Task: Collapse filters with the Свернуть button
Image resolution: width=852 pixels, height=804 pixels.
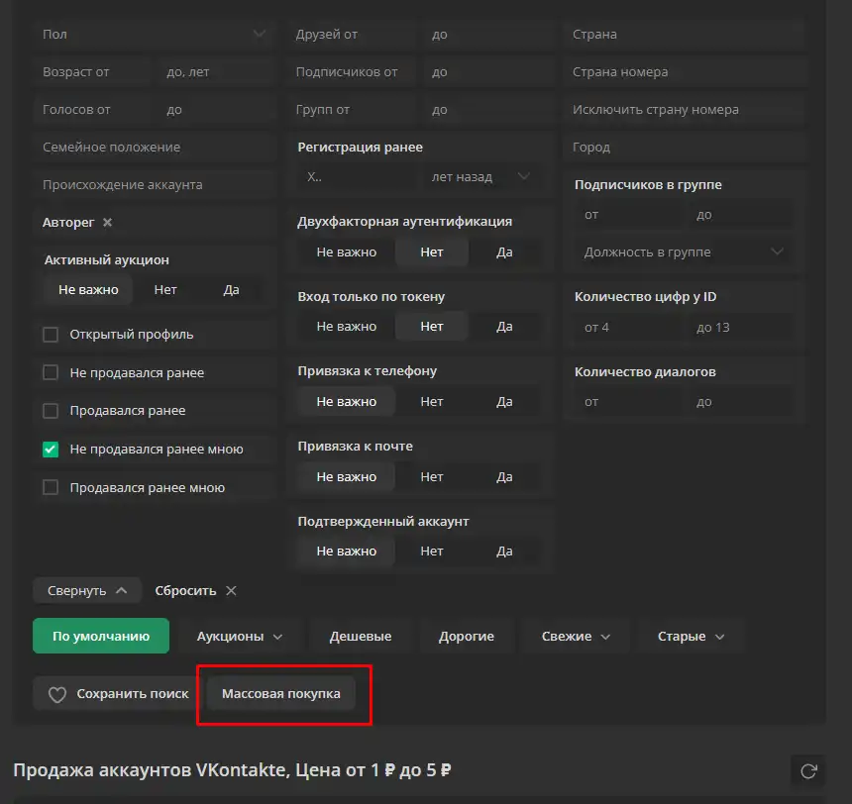Action: tap(87, 591)
